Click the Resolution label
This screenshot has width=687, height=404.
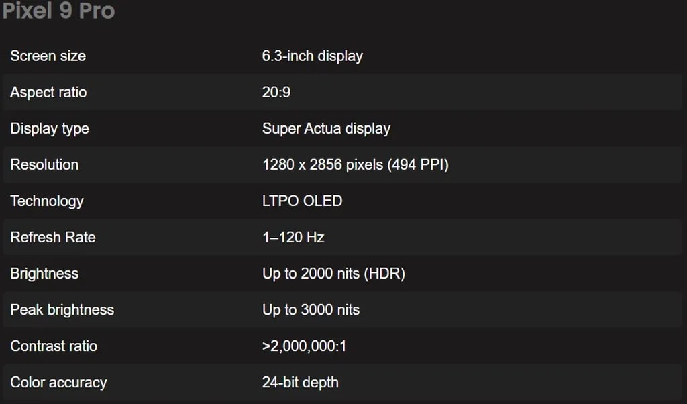click(x=44, y=165)
